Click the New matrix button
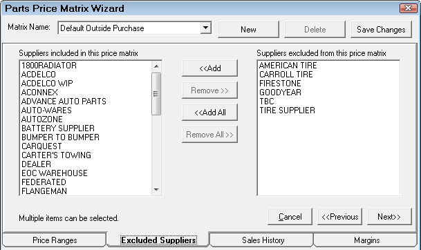421x250 pixels. pyautogui.click(x=248, y=29)
